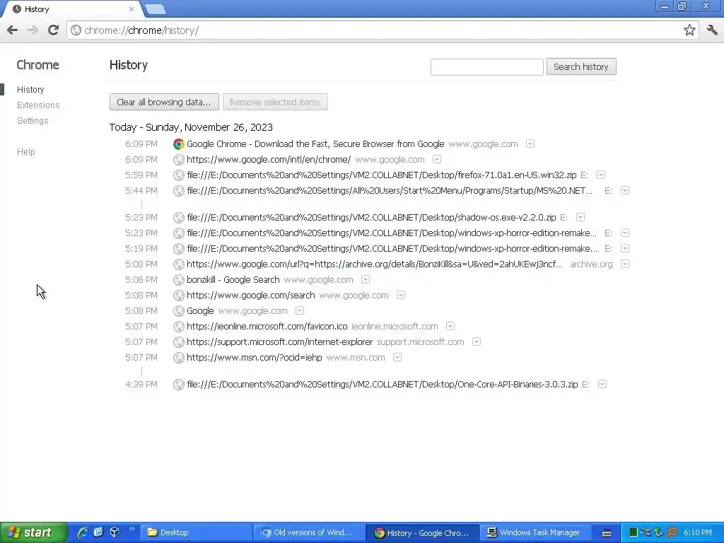Switch to Windows Task Manager taskbar button

click(x=535, y=532)
